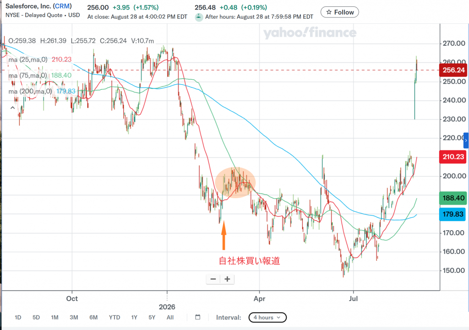The image size is (469, 330).
Task: Click the 2026 year axis label
Action: pos(167,307)
